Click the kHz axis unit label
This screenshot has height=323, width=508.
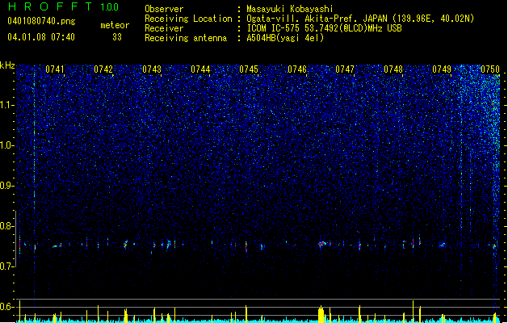coord(7,65)
